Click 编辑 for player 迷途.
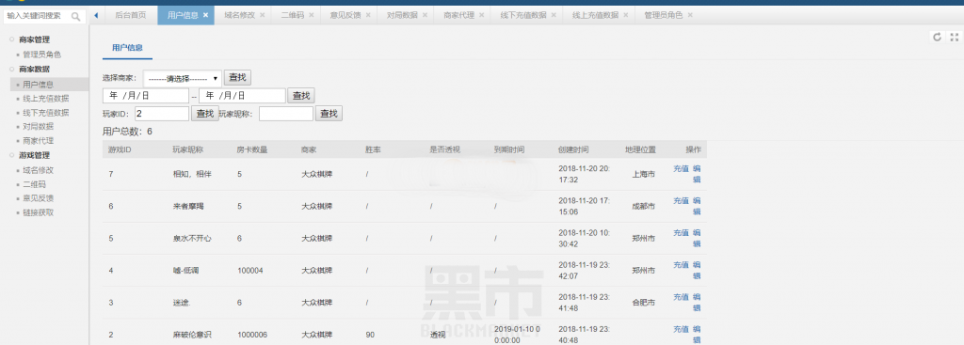The image size is (964, 345). (697, 302)
